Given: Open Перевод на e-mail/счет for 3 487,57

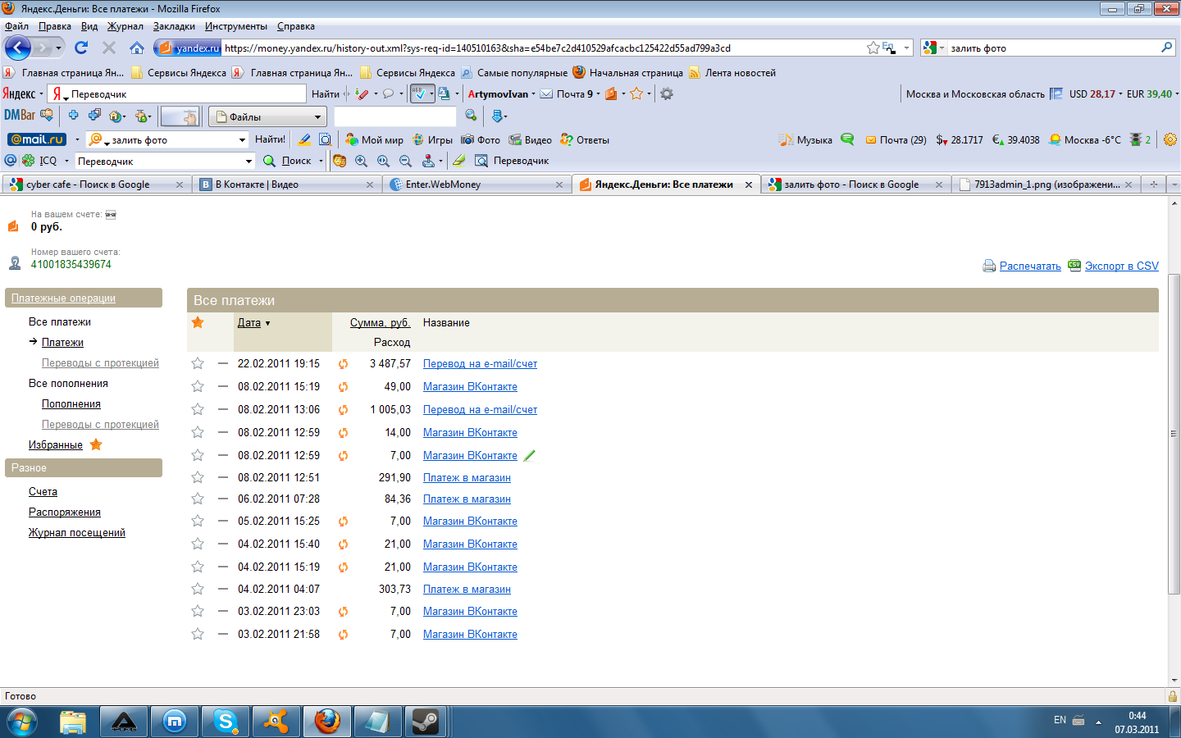Looking at the screenshot, I should tap(481, 363).
